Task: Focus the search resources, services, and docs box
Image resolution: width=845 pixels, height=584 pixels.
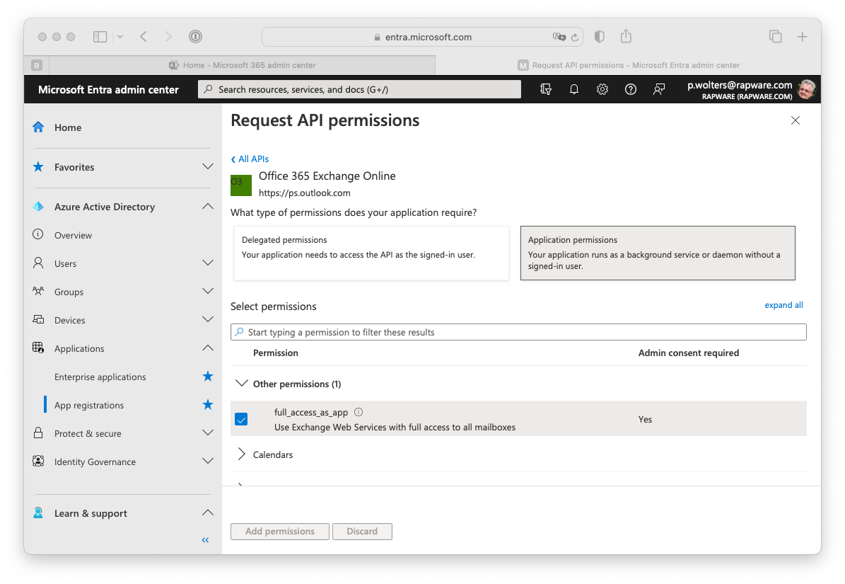Action: pyautogui.click(x=359, y=89)
